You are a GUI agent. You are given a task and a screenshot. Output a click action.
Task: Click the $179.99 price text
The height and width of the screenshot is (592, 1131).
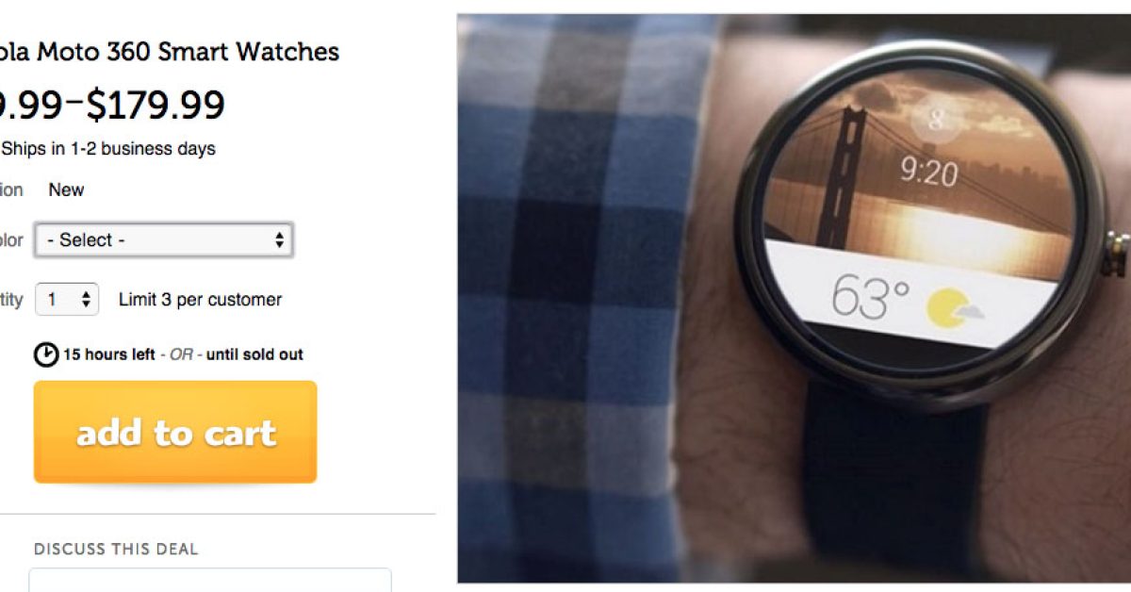coord(156,105)
